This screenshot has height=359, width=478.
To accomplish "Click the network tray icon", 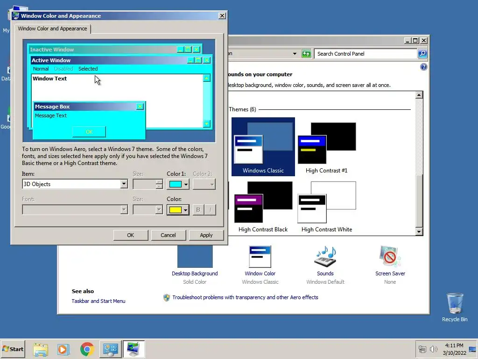I will (422, 349).
